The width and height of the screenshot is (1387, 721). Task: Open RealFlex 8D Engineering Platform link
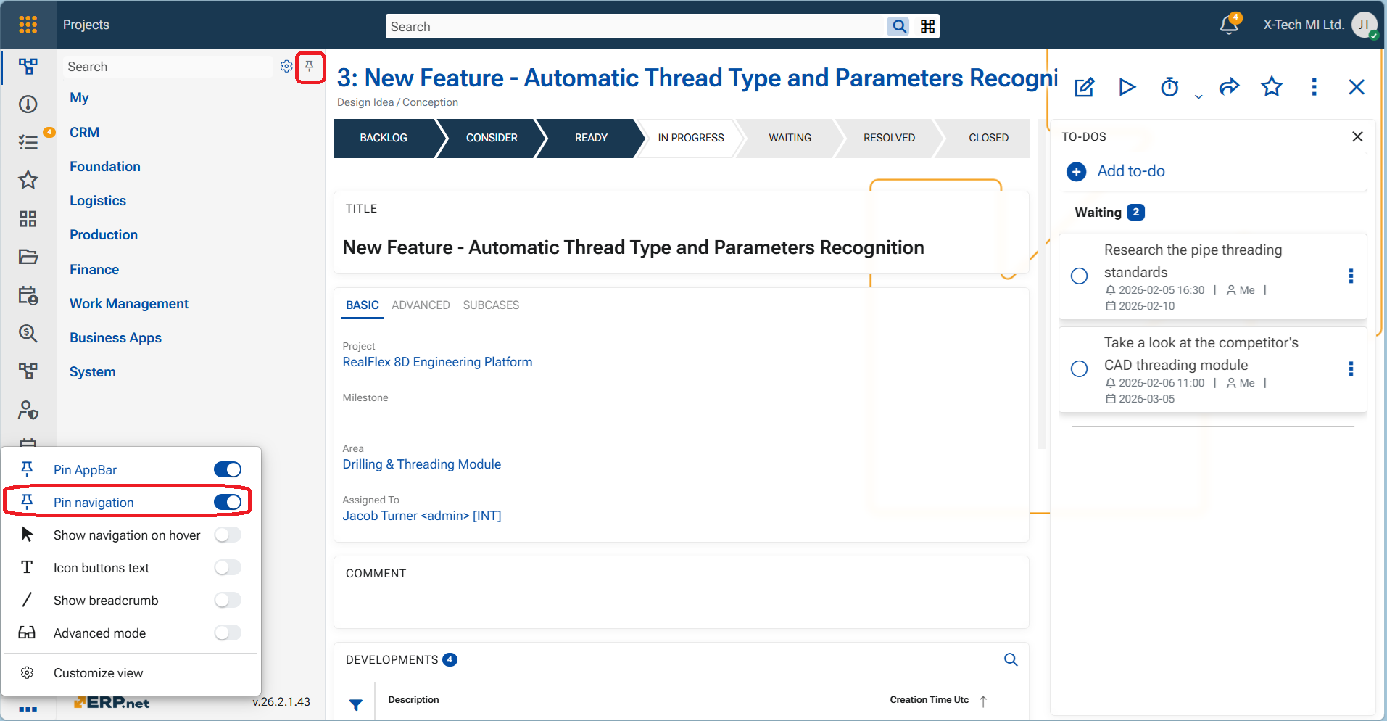click(x=437, y=362)
